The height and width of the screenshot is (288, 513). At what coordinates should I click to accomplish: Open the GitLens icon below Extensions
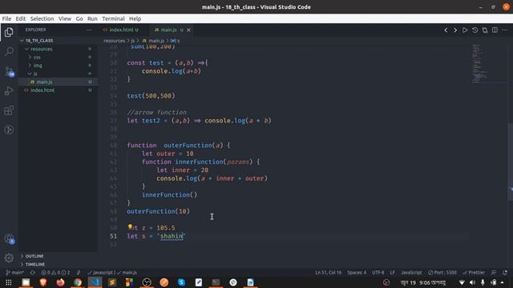[9, 130]
